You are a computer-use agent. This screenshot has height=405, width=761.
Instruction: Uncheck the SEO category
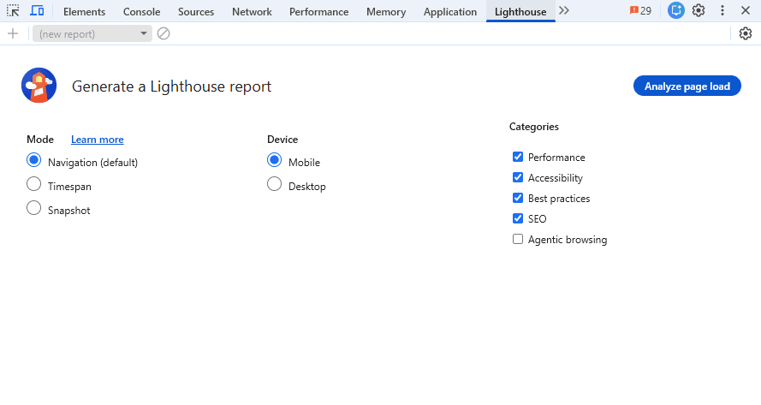(x=518, y=218)
